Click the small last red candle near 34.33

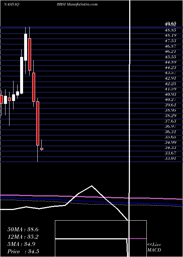[x=42, y=149]
